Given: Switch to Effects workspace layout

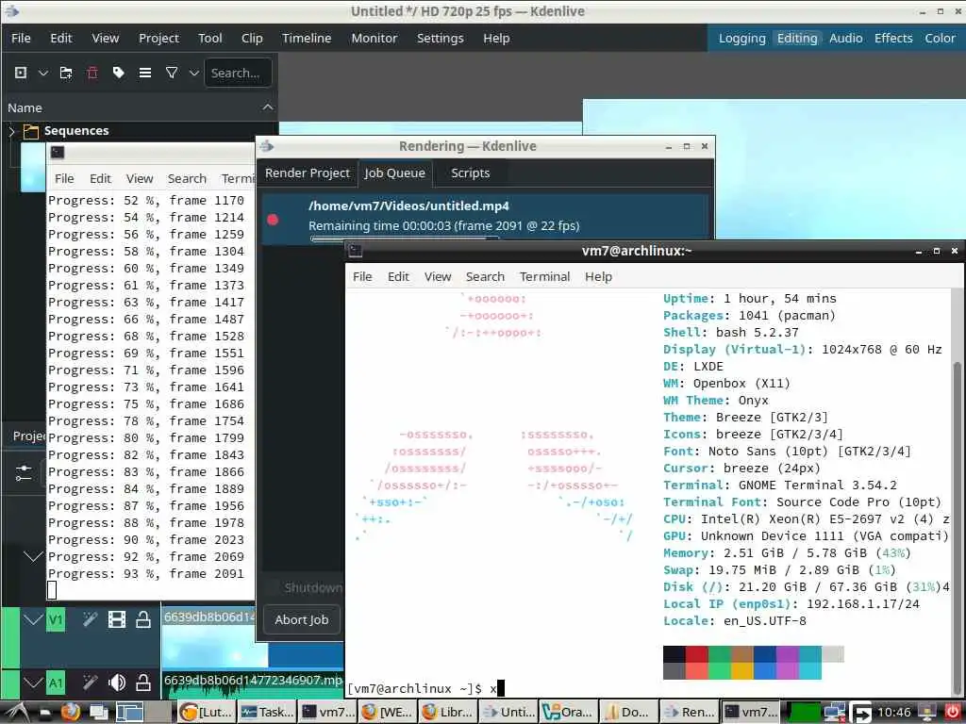Looking at the screenshot, I should [893, 38].
